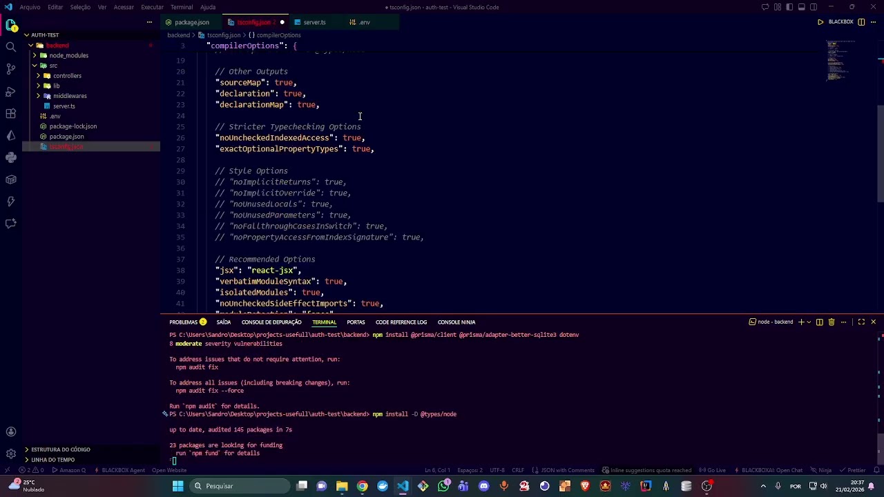Click BLACKBOXAI: Open Chat in status bar
This screenshot has height=497, width=884.
point(768,470)
